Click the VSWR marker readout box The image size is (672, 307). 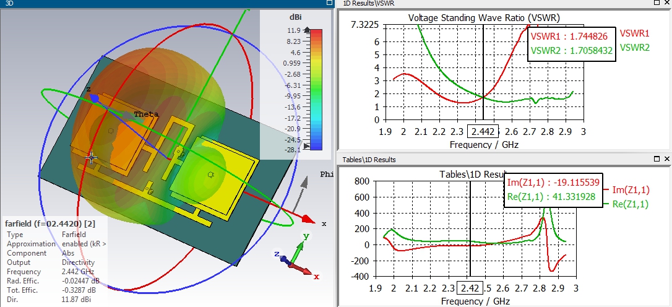572,43
